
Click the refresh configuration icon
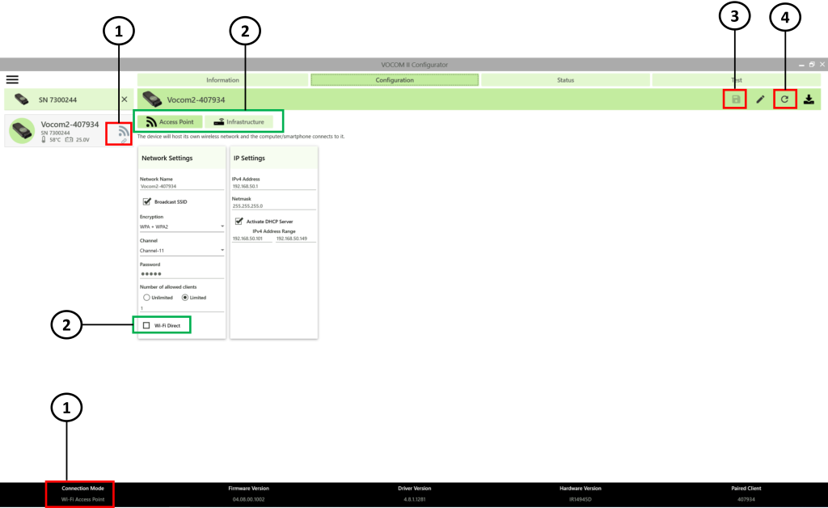(x=784, y=99)
